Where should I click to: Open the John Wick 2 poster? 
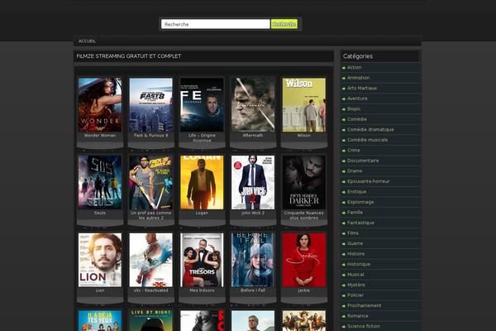(x=253, y=182)
